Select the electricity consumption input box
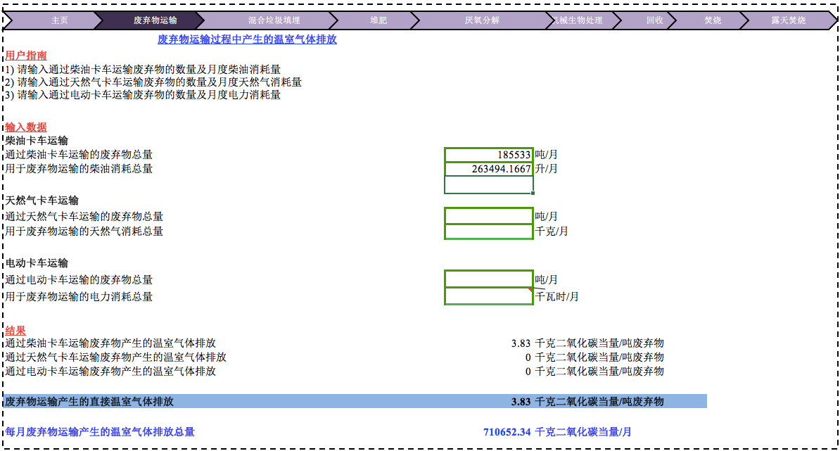 pyautogui.click(x=488, y=296)
